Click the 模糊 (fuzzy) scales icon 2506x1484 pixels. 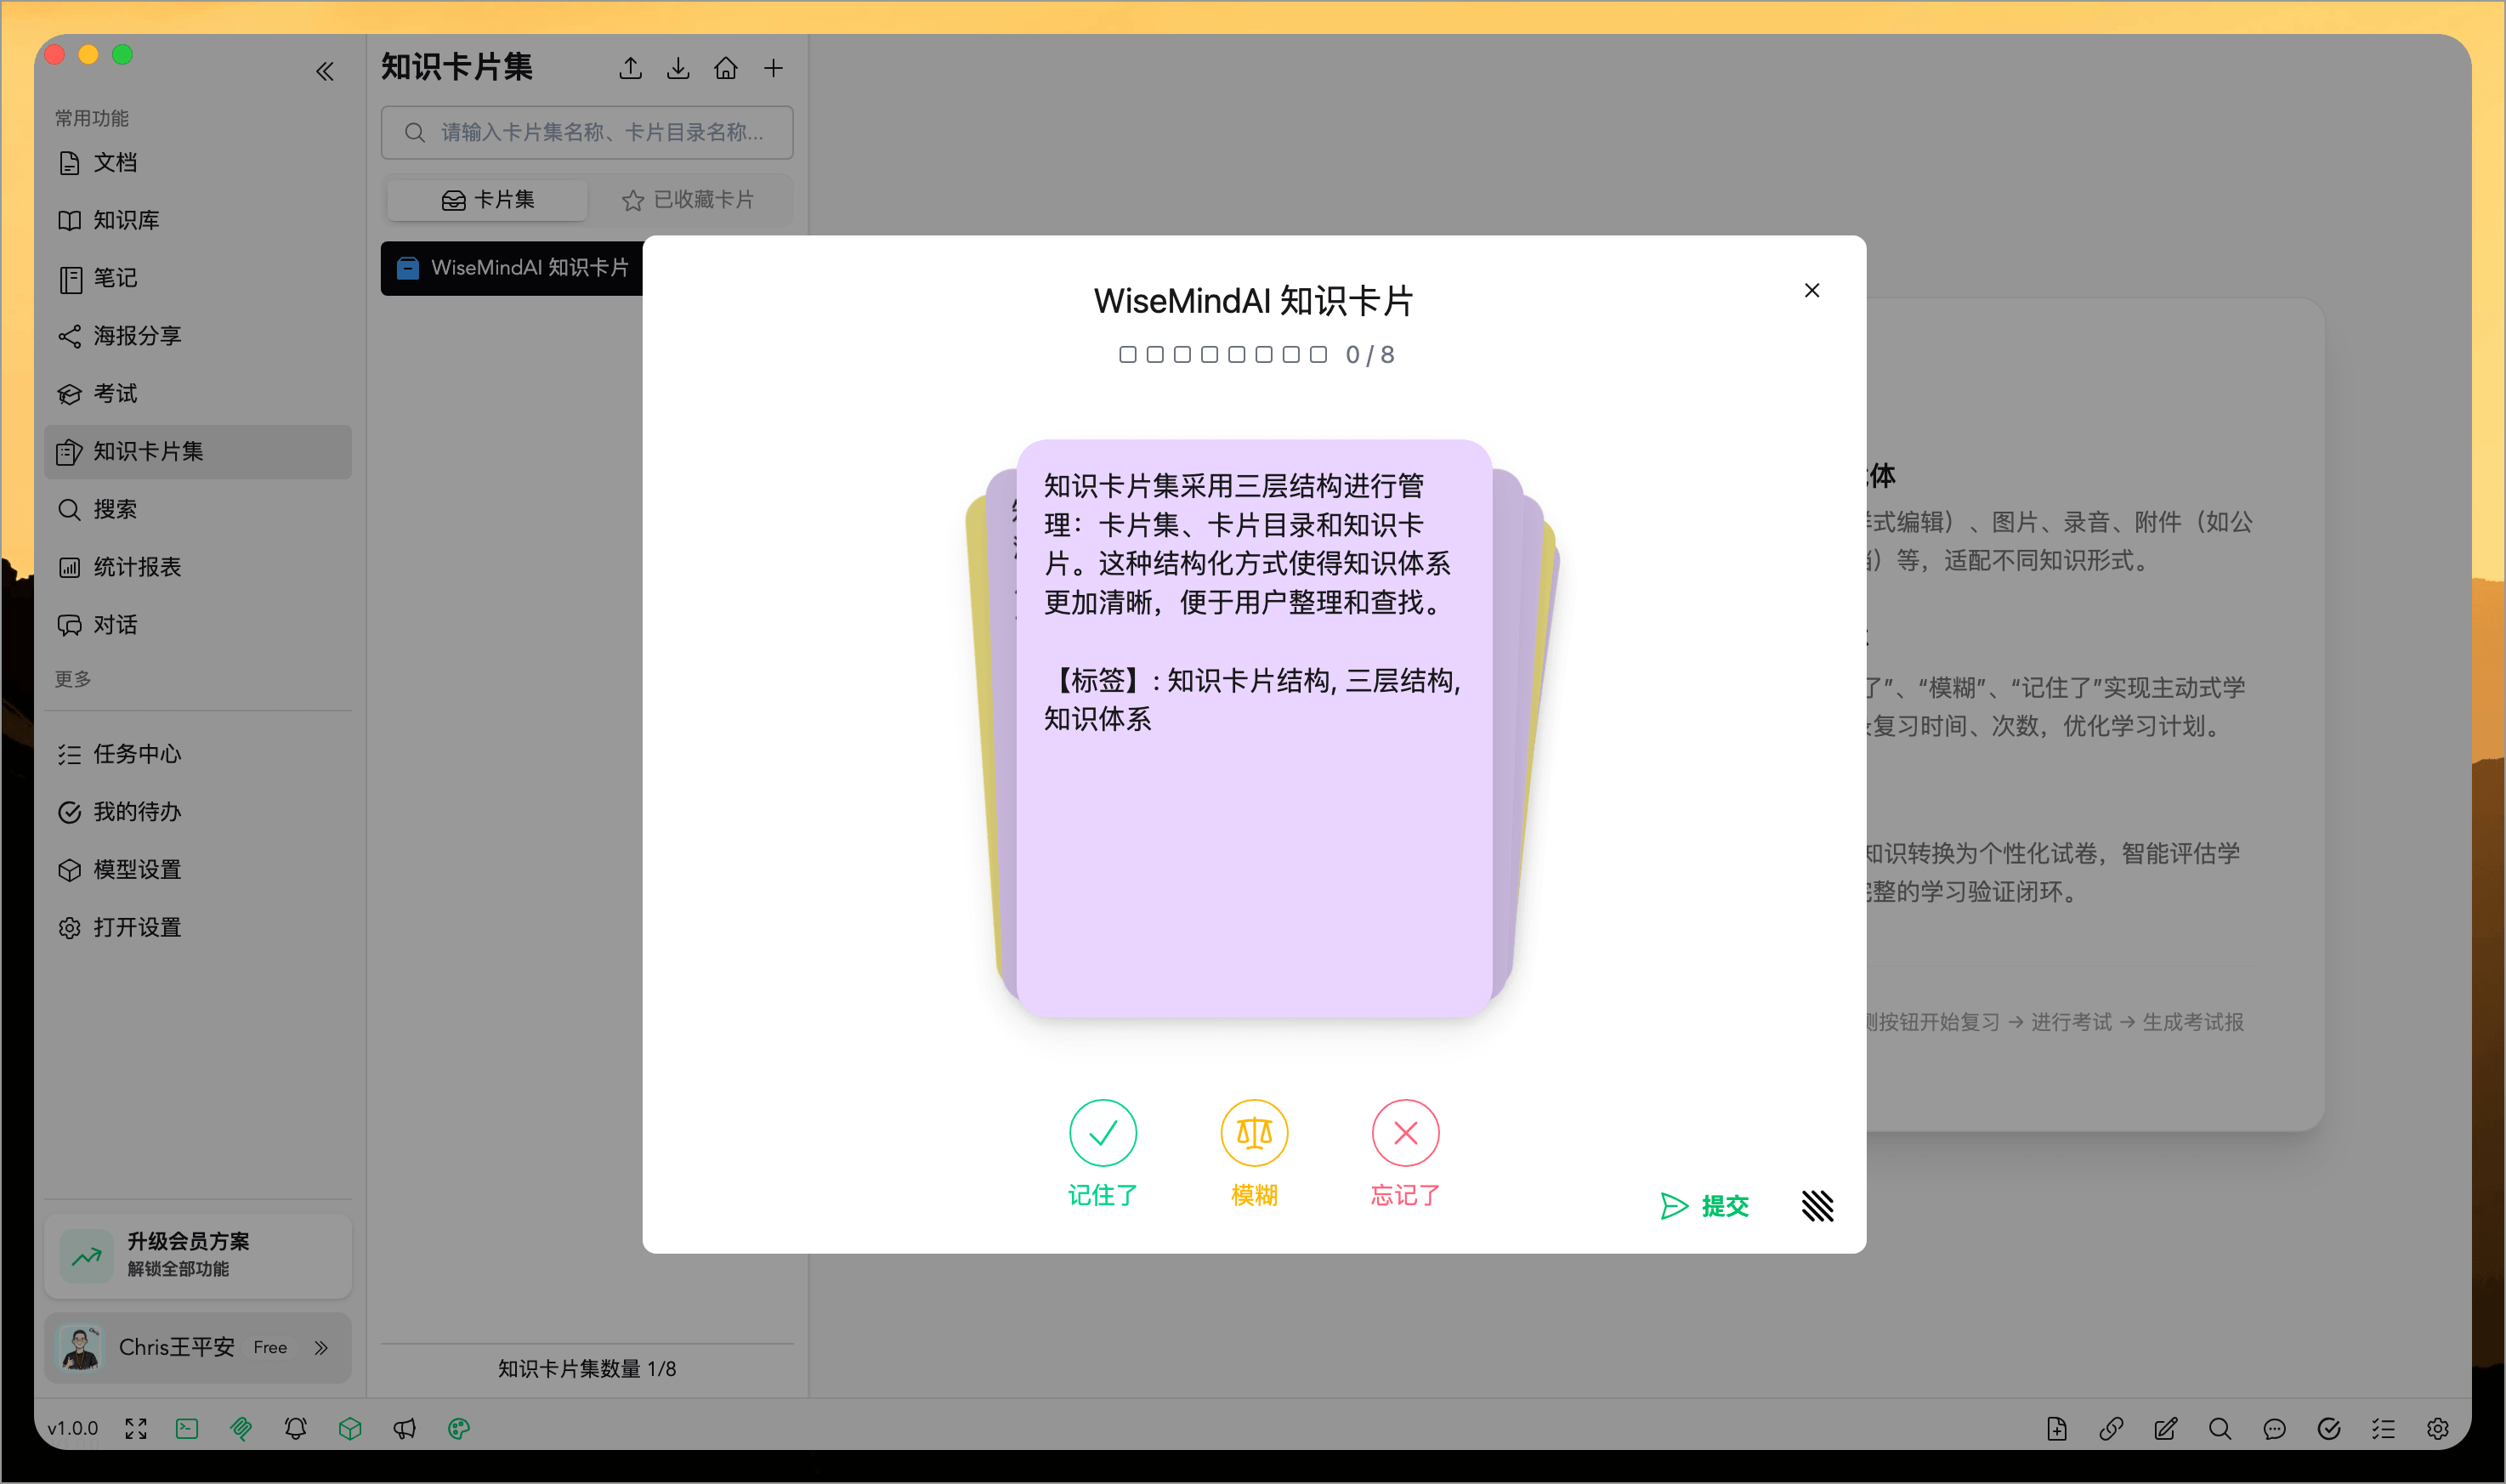pos(1253,1133)
